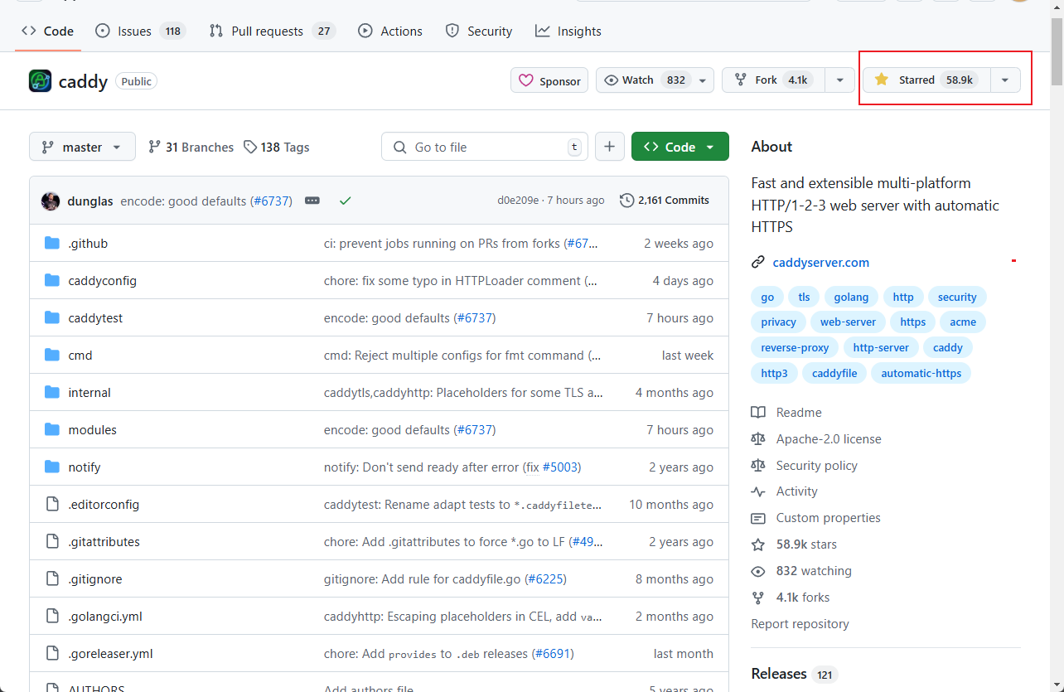Open the Issues tab
1064x692 pixels.
(139, 31)
